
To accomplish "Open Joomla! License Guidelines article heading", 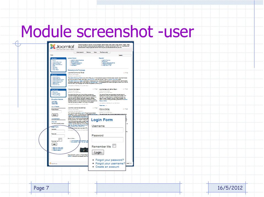I will pos(77,108).
